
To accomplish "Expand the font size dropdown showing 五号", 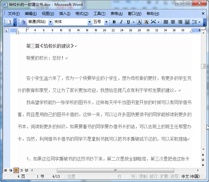I will (x=106, y=22).
